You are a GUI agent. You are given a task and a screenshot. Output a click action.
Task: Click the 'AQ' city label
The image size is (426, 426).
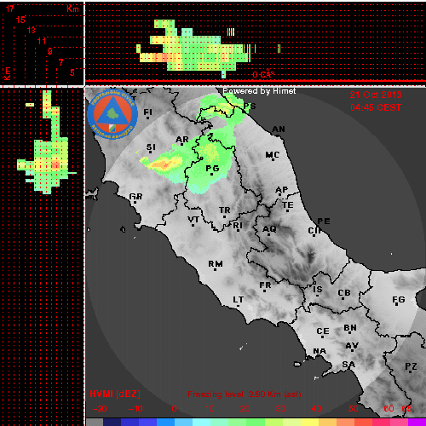click(269, 228)
